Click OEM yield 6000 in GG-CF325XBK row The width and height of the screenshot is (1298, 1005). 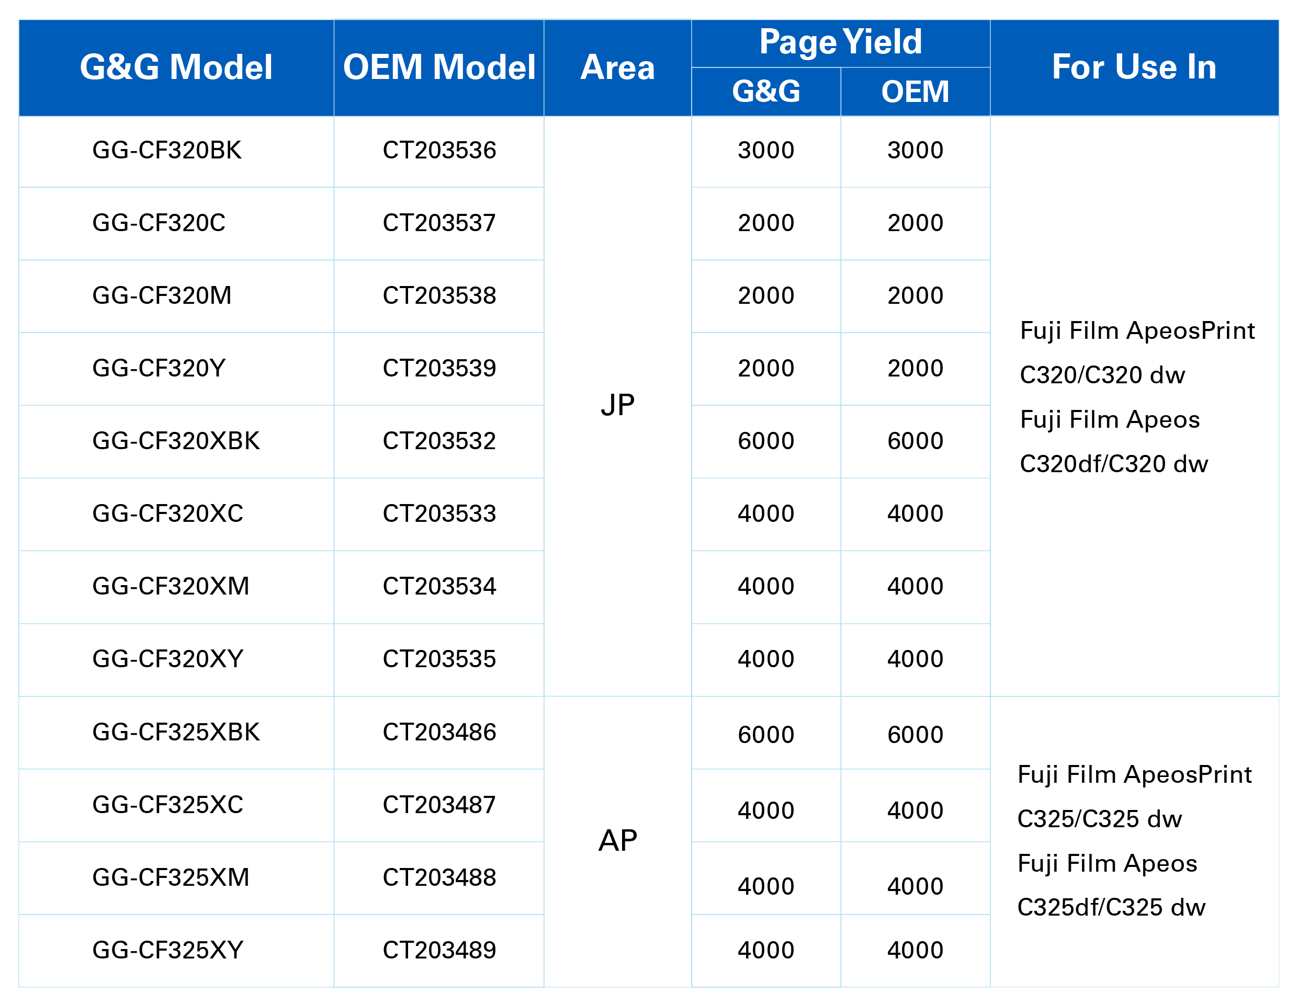click(x=915, y=735)
